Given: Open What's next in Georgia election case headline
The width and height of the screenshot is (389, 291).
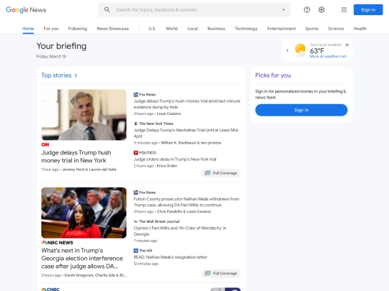Looking at the screenshot, I should 82,259.
